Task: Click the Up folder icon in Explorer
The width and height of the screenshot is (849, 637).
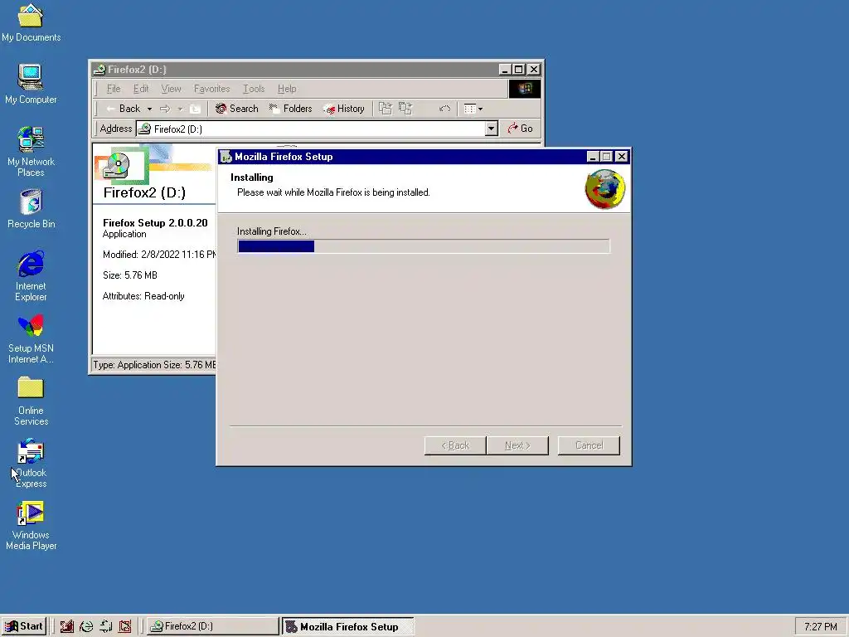Action: point(195,109)
